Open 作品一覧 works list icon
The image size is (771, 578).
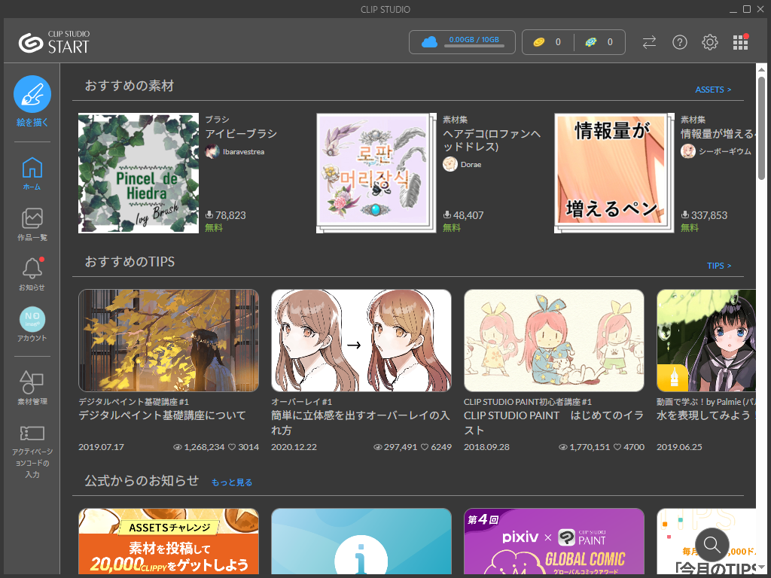pyautogui.click(x=32, y=218)
